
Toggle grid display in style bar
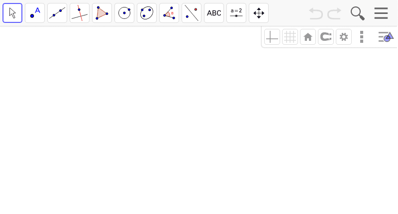[290, 37]
